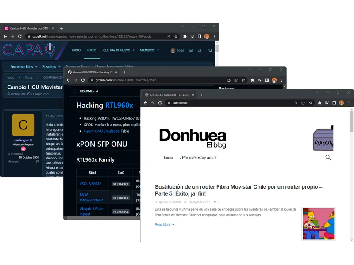Bookmark the capa9.net page with the star icon
The image size is (354, 265).
coord(176,36)
